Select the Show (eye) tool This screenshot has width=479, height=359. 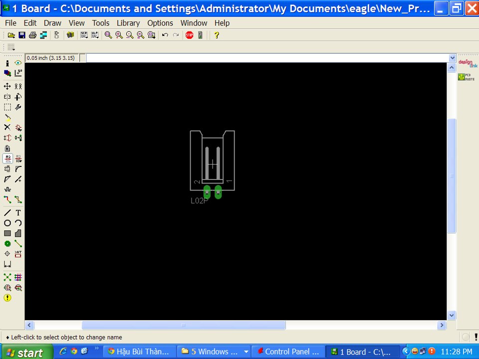pos(18,63)
